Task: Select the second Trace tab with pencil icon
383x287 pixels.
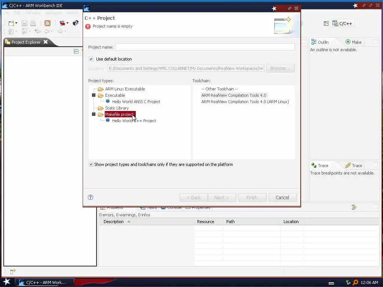Action: [x=354, y=166]
